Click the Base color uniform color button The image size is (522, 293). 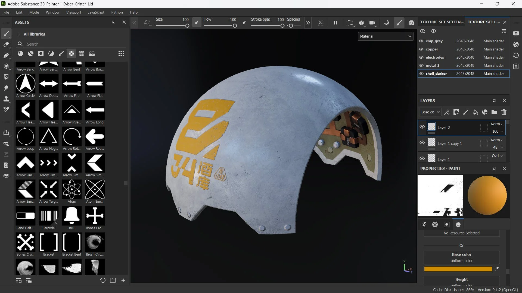point(461,257)
